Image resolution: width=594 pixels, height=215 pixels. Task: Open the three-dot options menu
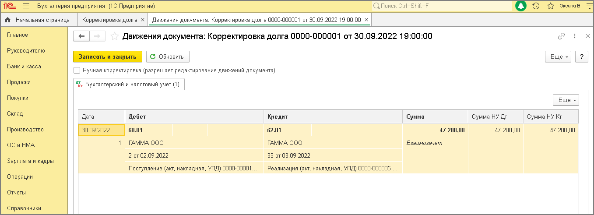click(575, 36)
